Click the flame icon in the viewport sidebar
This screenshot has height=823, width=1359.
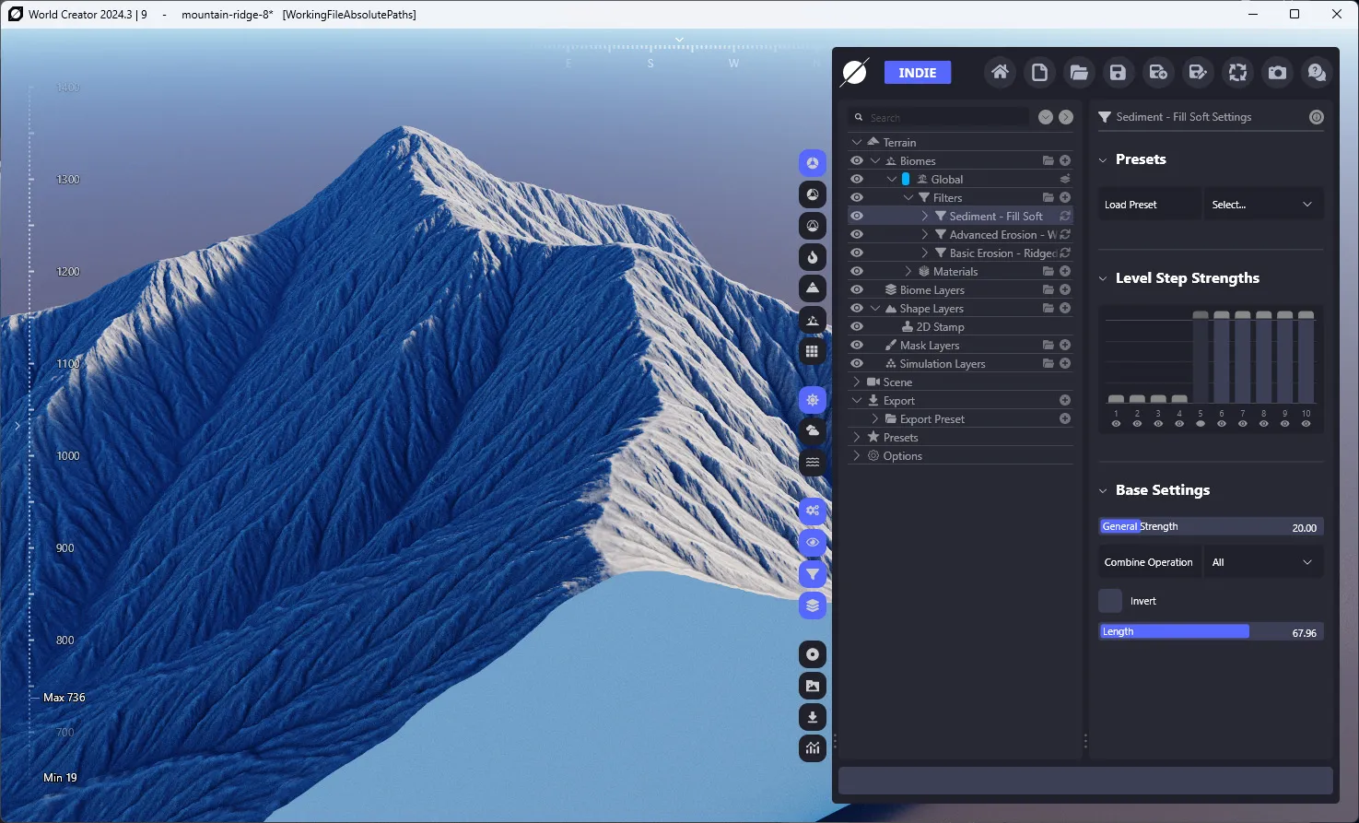[x=813, y=257]
